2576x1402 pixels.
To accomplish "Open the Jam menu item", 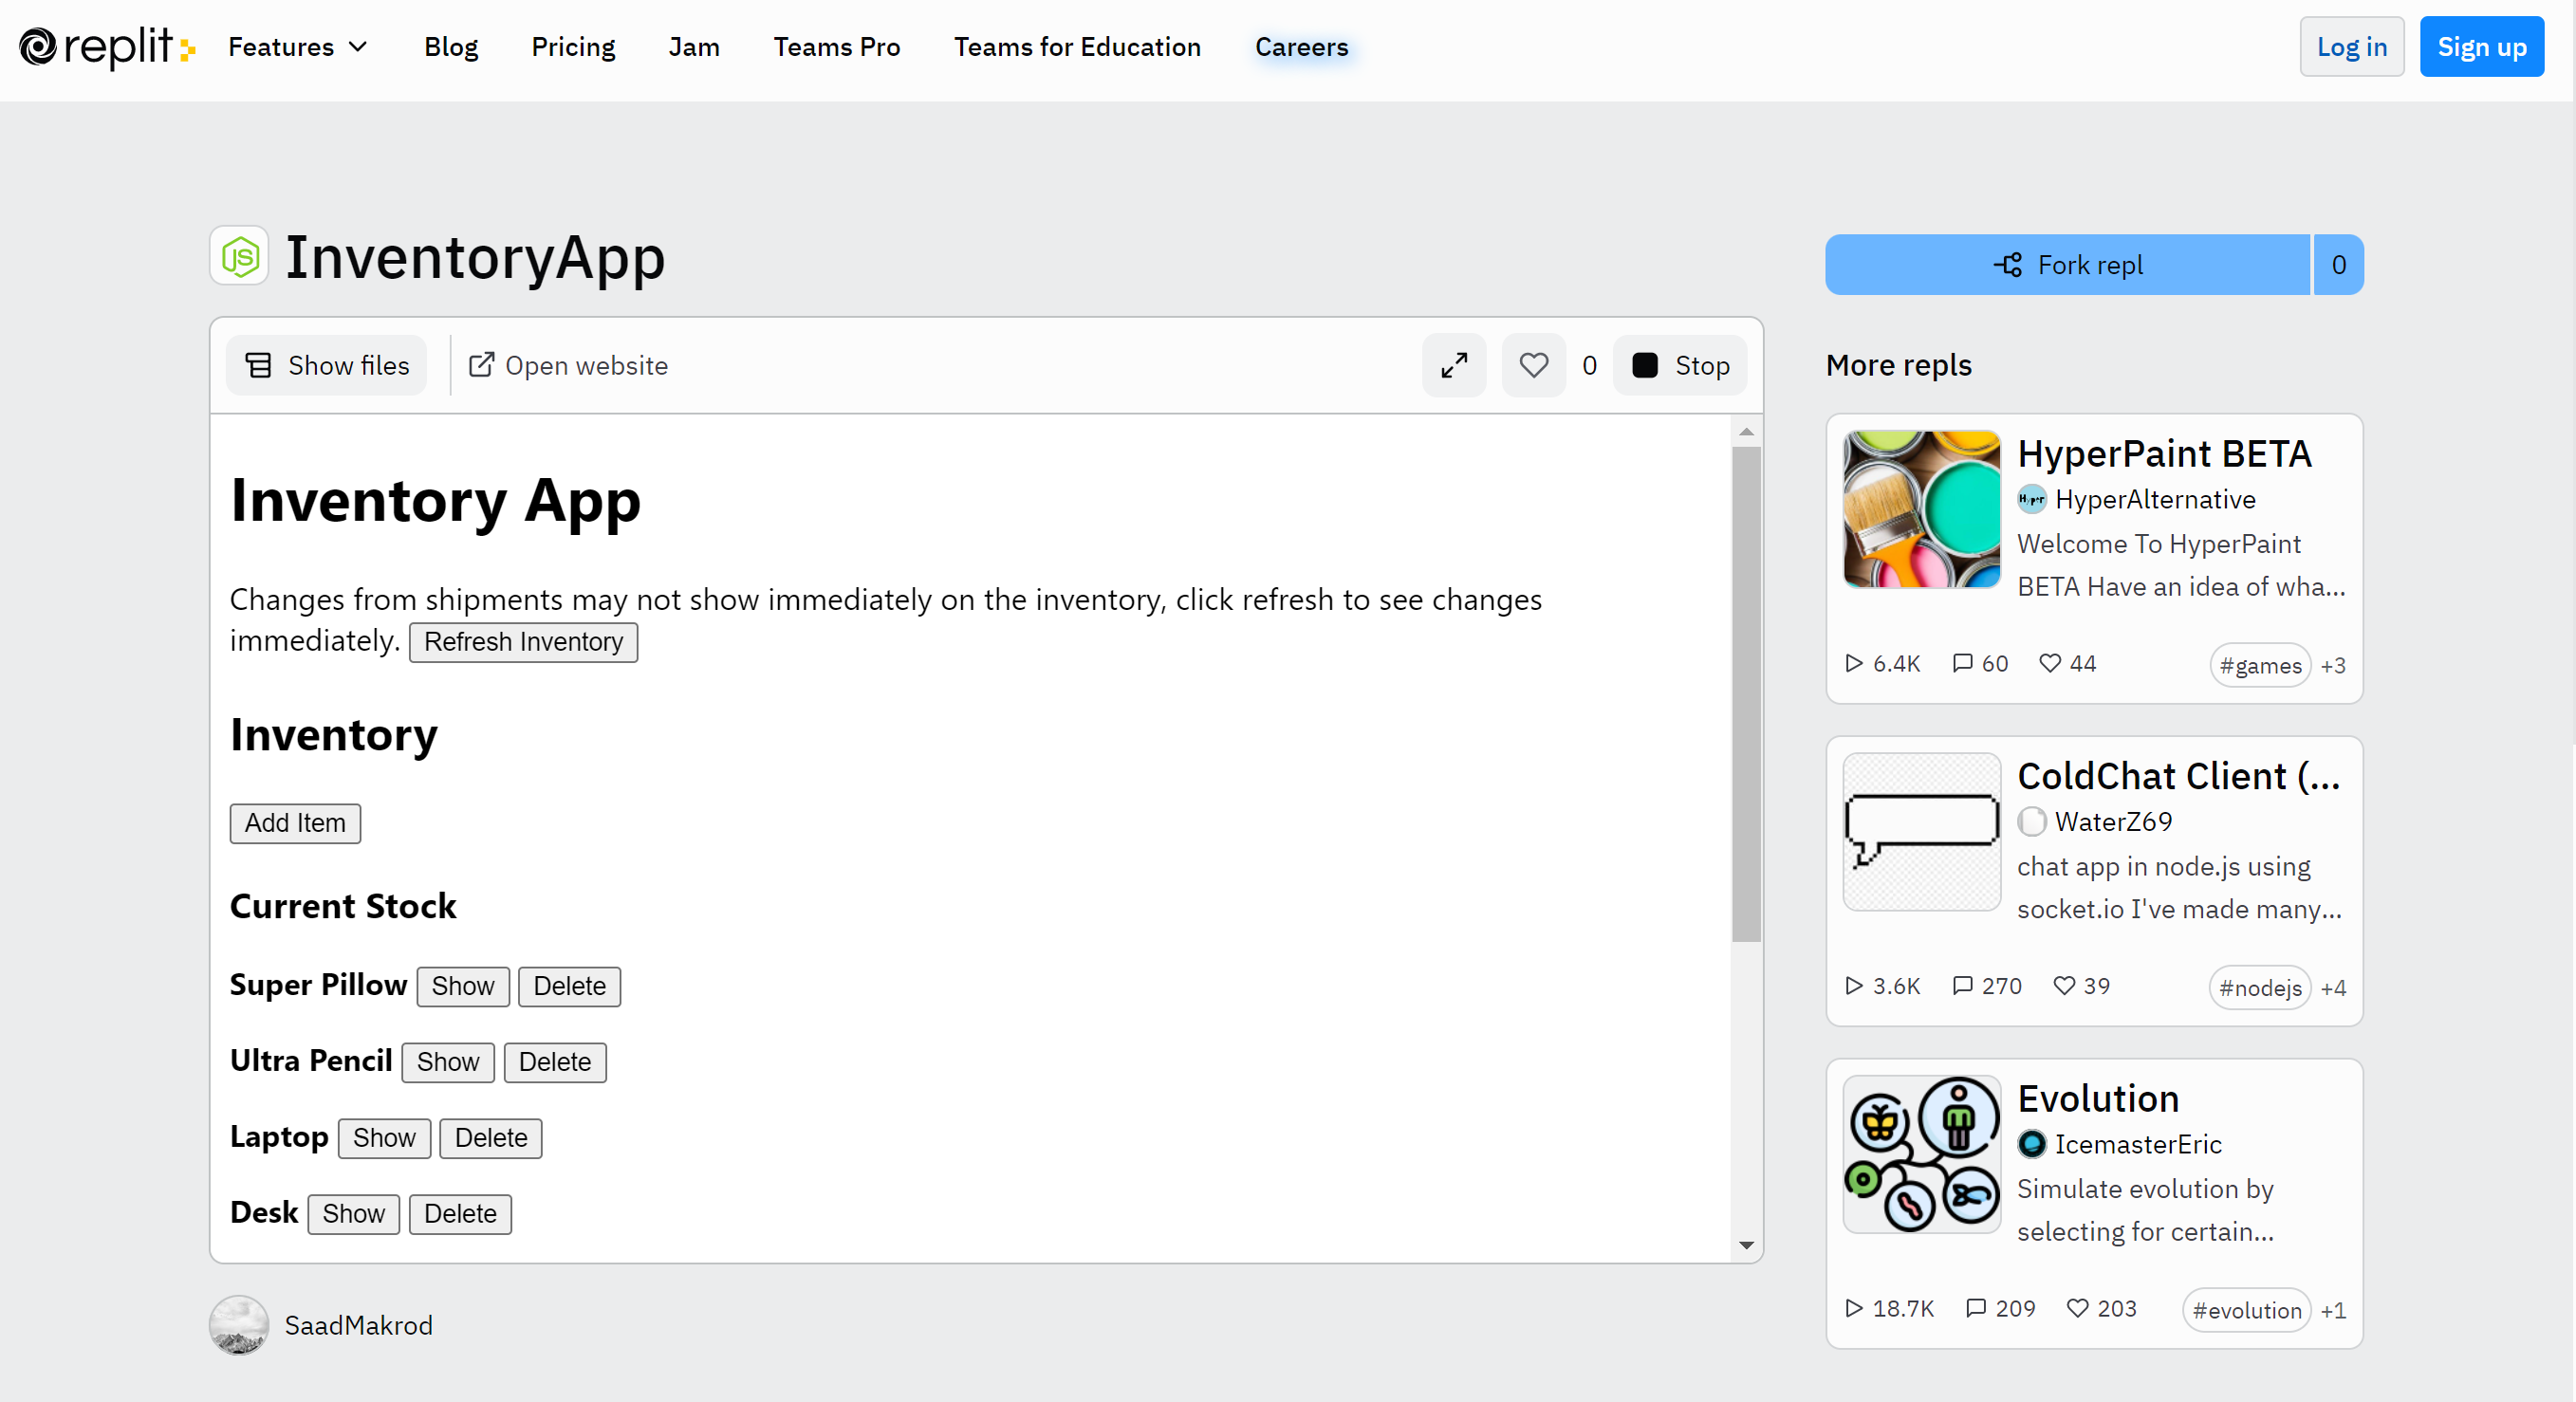I will 694,47.
